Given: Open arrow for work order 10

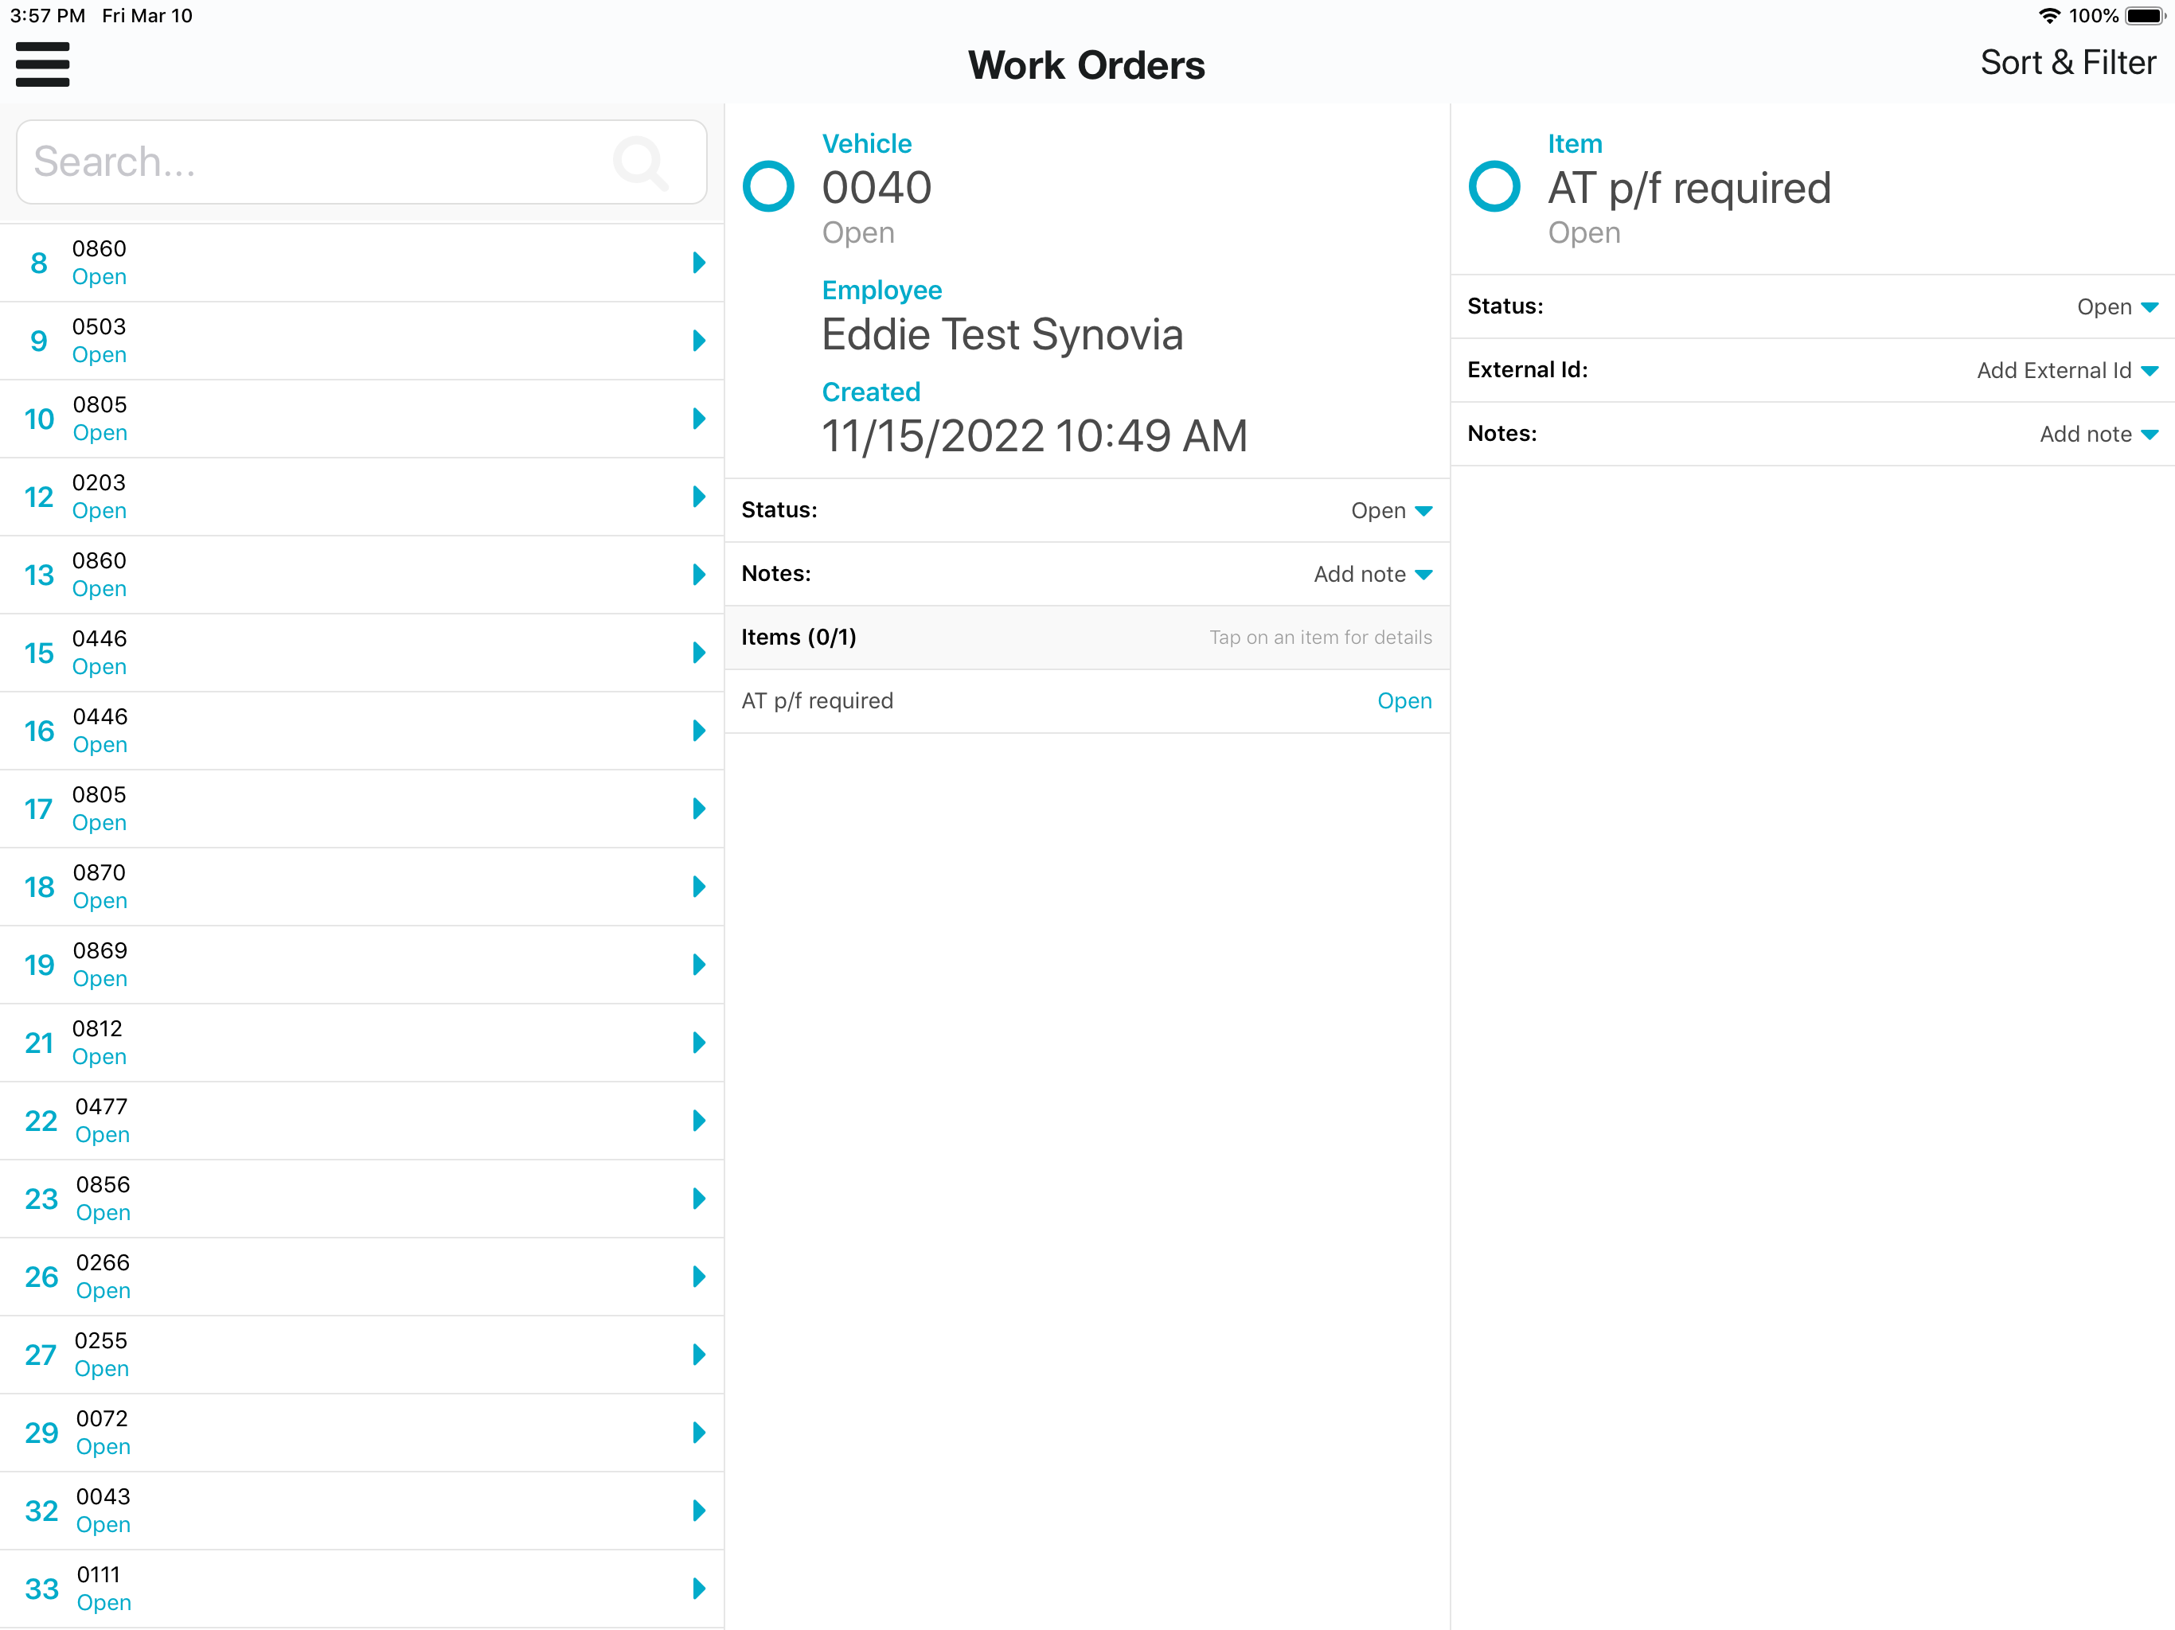Looking at the screenshot, I should [699, 419].
